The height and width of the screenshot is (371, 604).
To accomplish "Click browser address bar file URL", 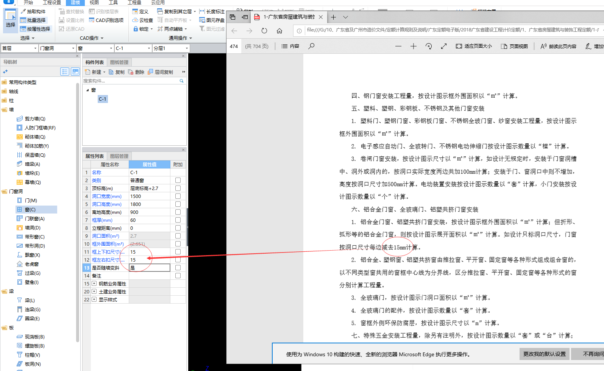I will point(453,30).
